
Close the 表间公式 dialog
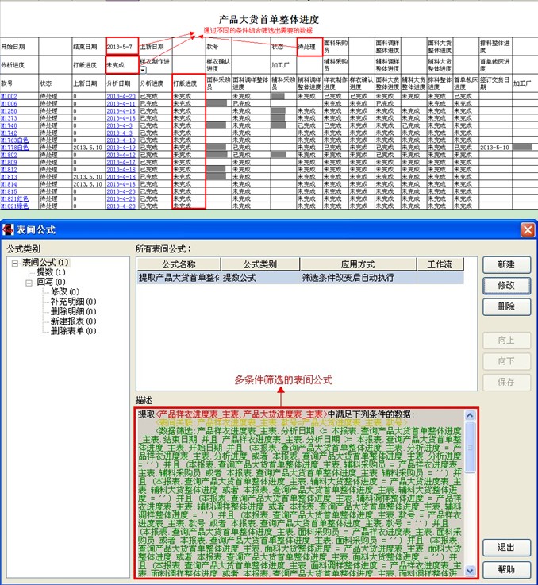(x=527, y=229)
